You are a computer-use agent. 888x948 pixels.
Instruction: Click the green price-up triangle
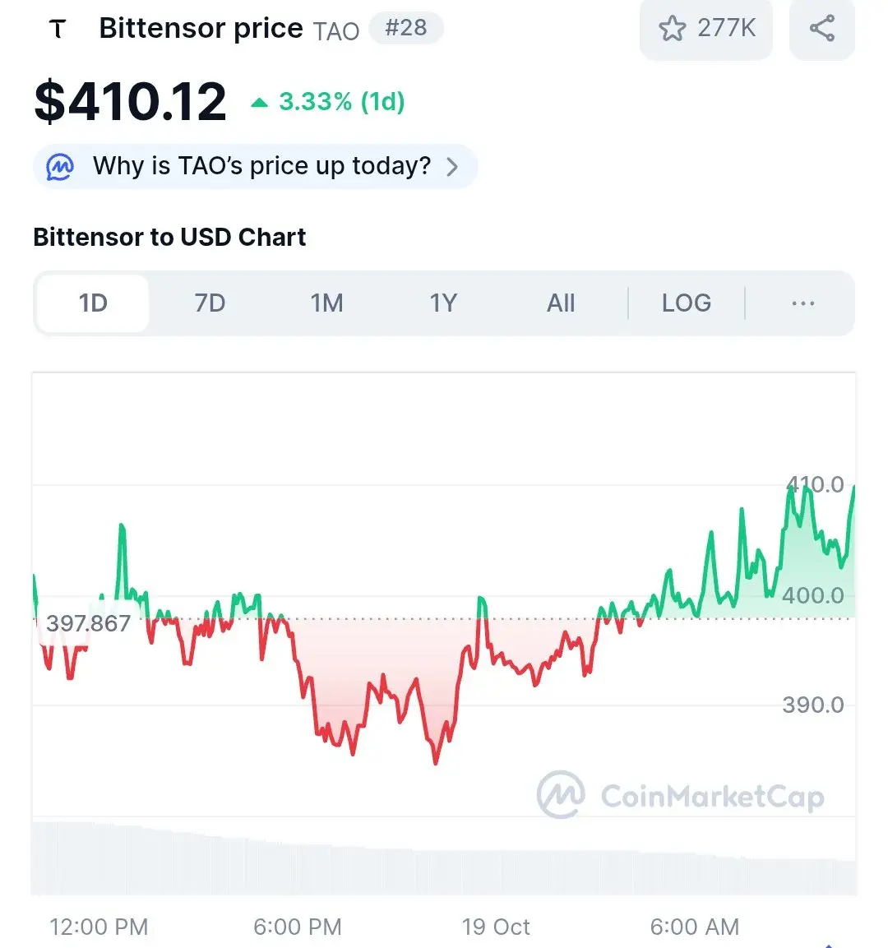pos(260,103)
